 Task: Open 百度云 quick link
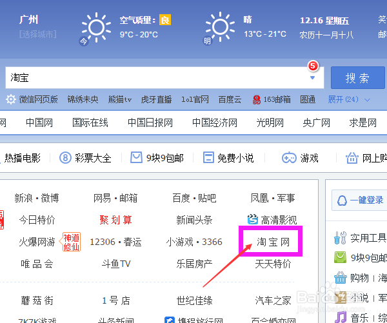[x=230, y=100]
